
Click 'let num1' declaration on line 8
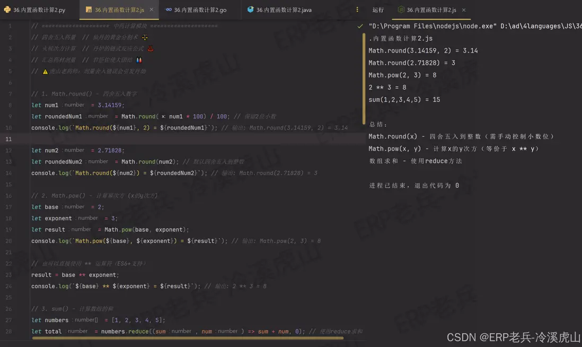[x=45, y=105]
